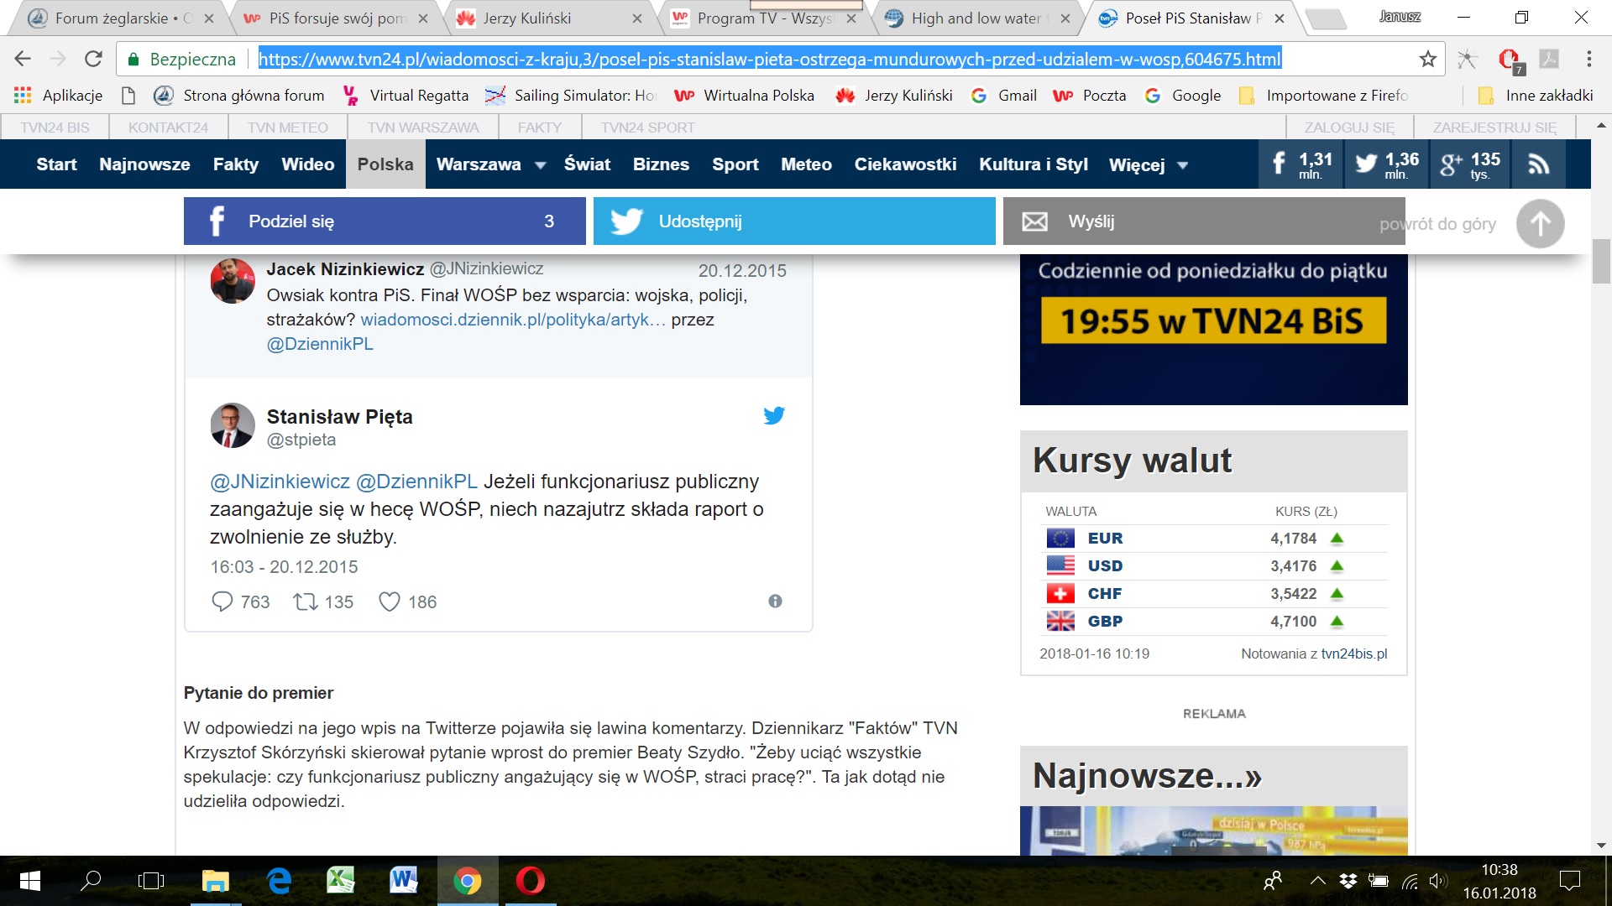
Task: Open the TVN24 Twitter 1,36 mln icon
Action: tap(1386, 164)
